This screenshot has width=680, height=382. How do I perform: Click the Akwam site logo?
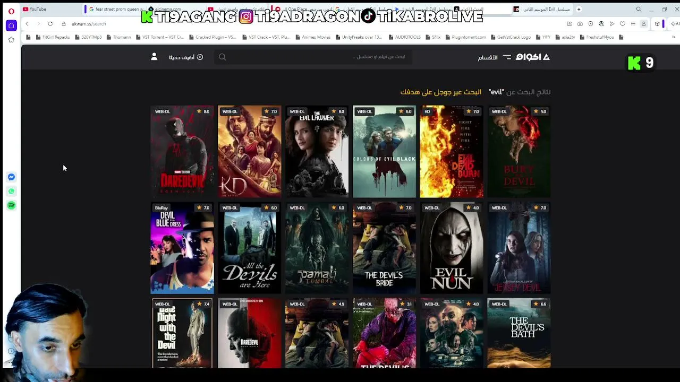533,57
